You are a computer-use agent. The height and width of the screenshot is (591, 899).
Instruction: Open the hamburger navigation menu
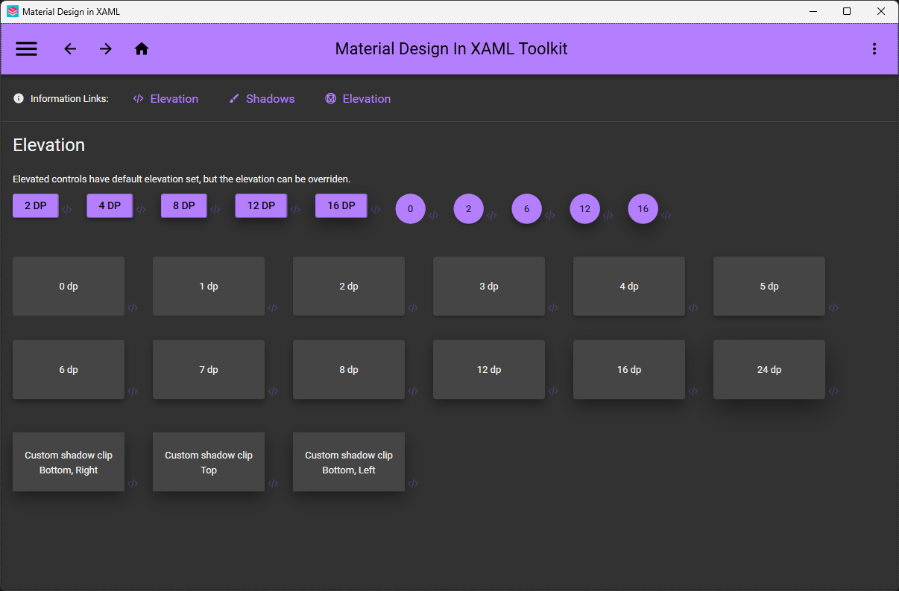click(x=27, y=49)
